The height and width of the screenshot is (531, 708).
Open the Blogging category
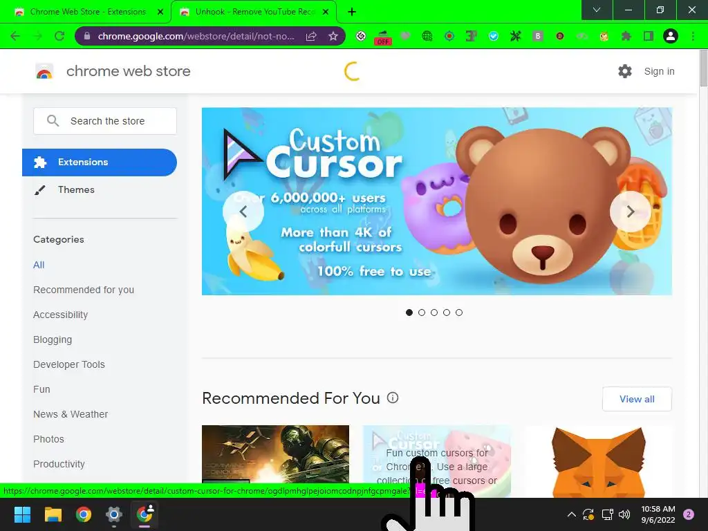53,339
